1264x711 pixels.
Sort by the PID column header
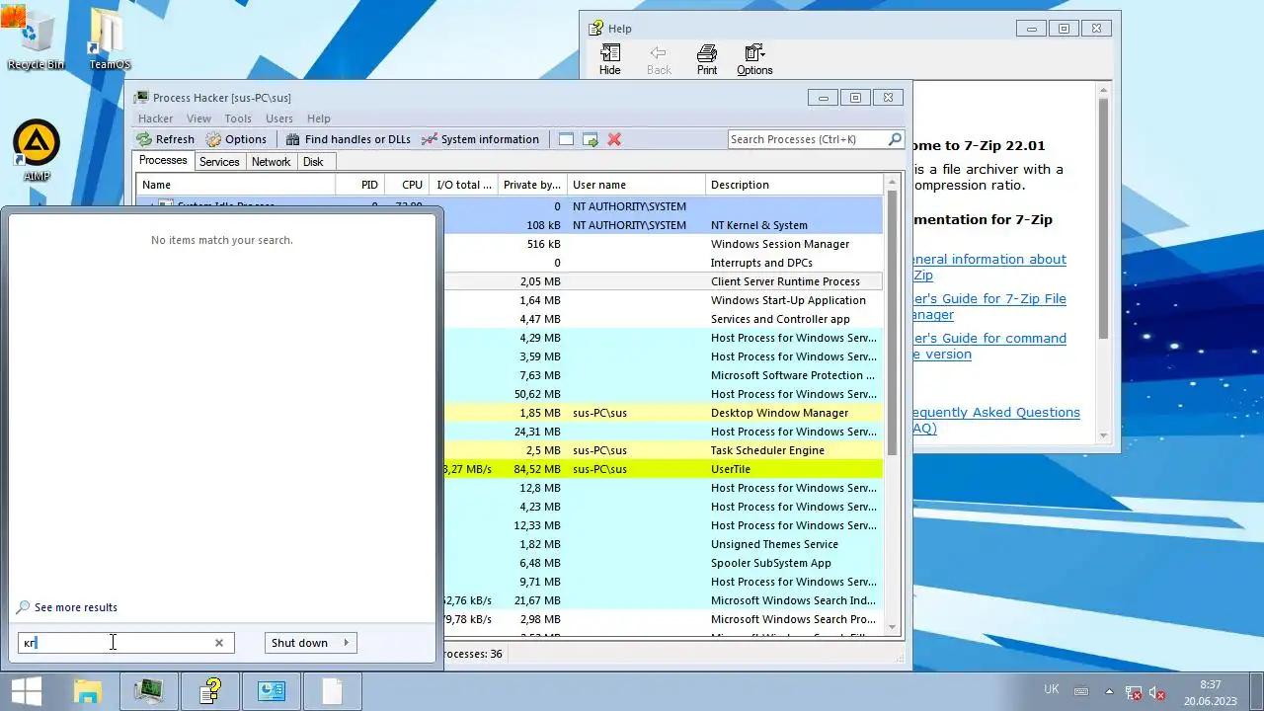(359, 185)
